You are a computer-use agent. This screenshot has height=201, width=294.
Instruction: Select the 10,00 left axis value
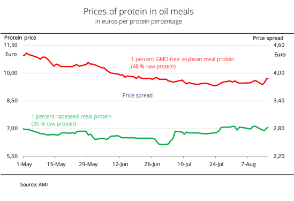click(11, 73)
